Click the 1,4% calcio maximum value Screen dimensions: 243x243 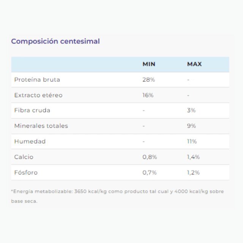[x=193, y=157]
